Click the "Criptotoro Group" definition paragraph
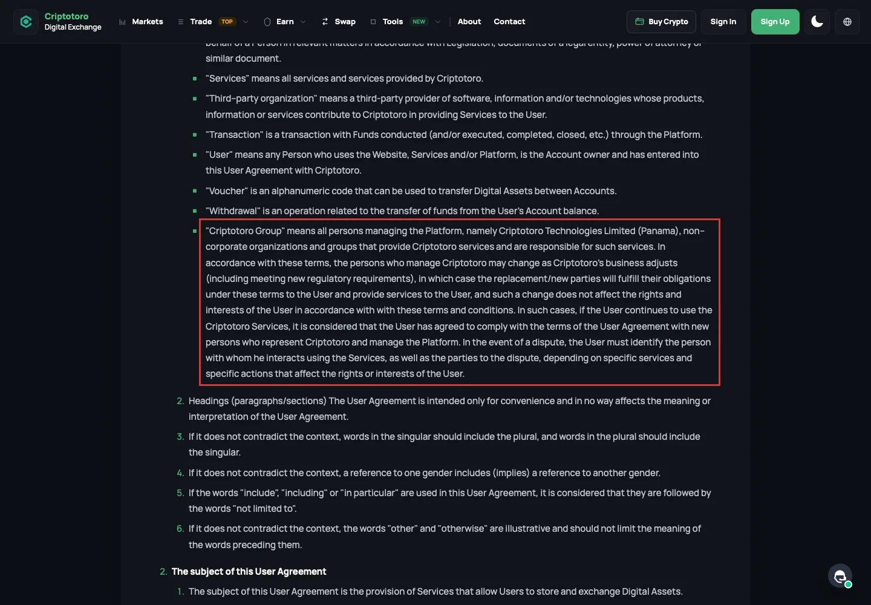Viewport: 871px width, 605px height. 460,302
